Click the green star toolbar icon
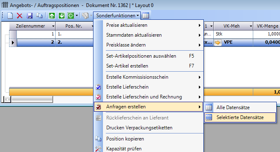The width and height of the screenshot is (280, 152). pos(71,16)
